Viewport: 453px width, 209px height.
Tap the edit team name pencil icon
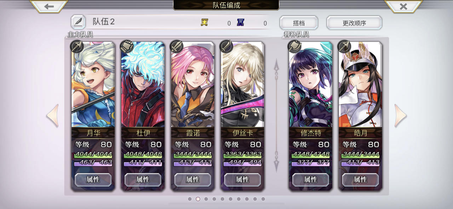point(78,22)
